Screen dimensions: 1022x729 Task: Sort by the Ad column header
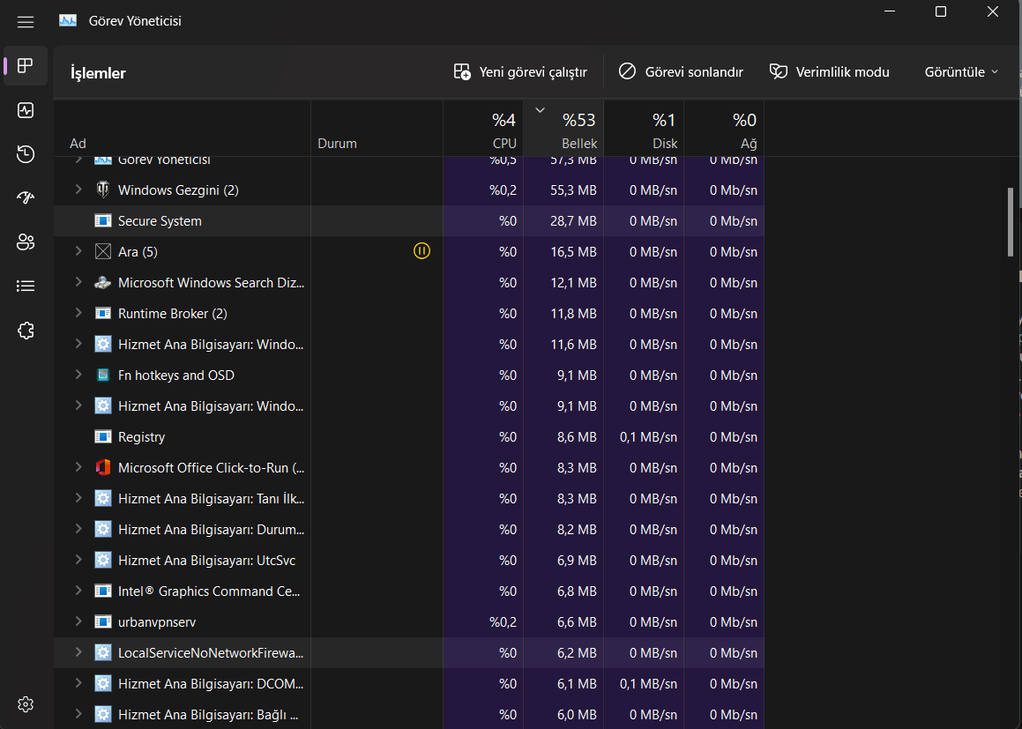click(x=183, y=129)
